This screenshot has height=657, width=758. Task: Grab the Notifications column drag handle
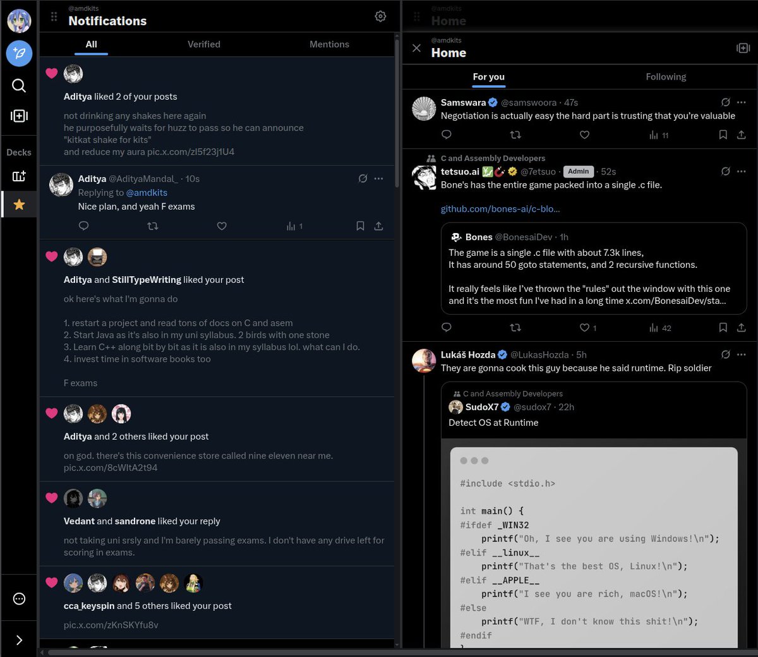click(54, 16)
